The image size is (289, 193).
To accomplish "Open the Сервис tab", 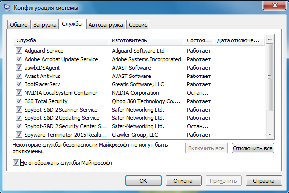I will click(x=138, y=25).
